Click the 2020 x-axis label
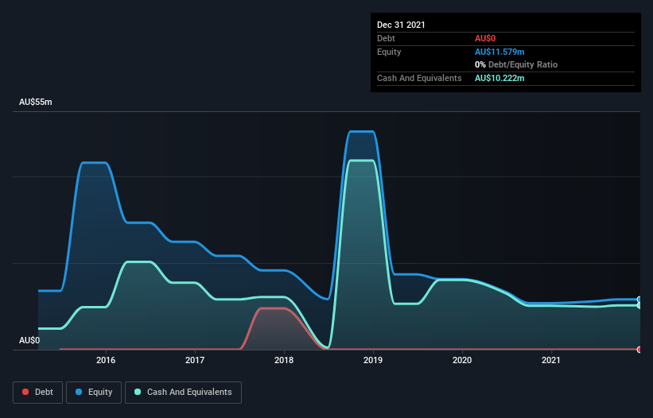The height and width of the screenshot is (418, 653). coord(462,360)
